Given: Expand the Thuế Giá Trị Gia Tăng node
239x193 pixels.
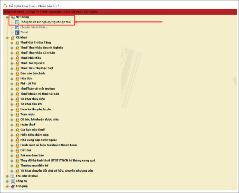Looking at the screenshot, I should pyautogui.click(x=12, y=43).
